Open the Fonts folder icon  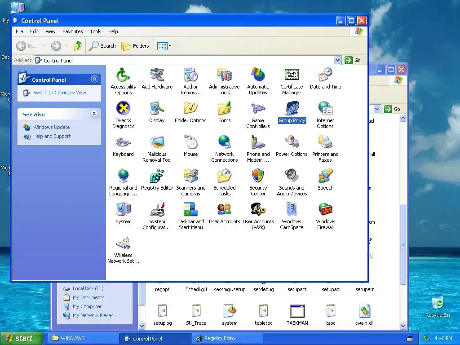click(x=225, y=112)
